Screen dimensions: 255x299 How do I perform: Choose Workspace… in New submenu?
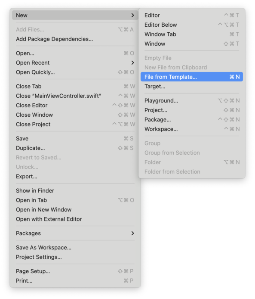192,129
